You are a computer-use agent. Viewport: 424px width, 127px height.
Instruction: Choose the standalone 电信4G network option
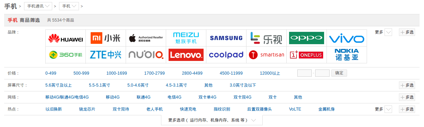(x=174, y=97)
